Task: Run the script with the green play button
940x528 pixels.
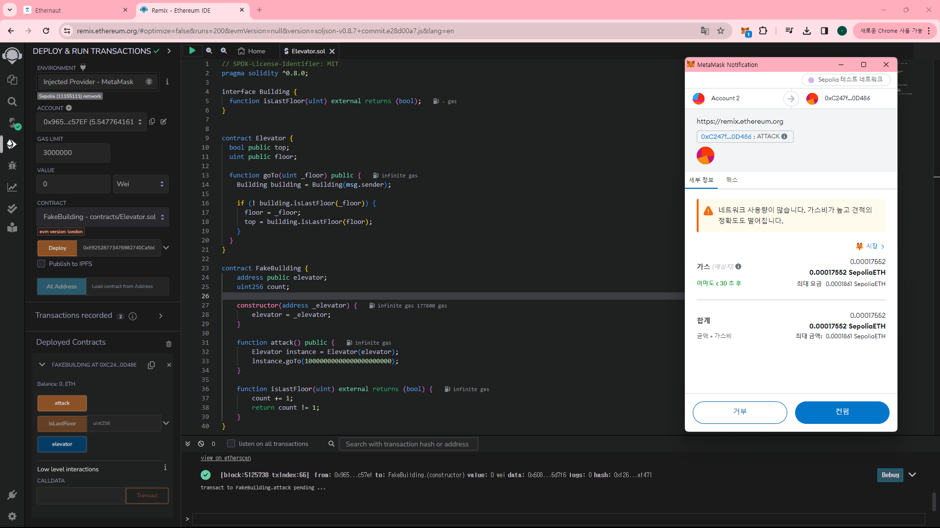Action: (192, 50)
